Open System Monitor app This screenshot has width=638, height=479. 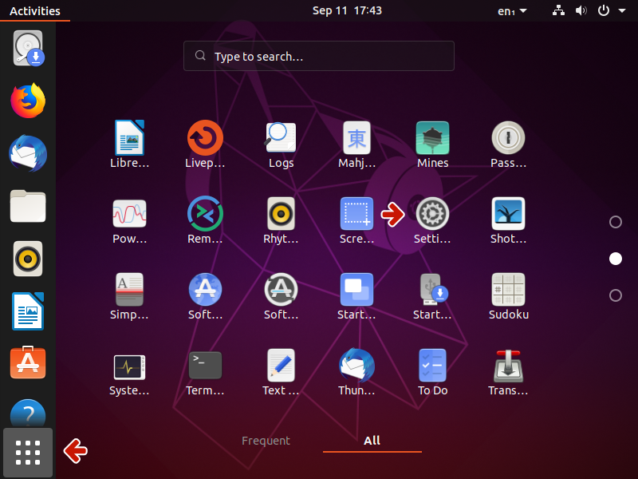(x=129, y=372)
